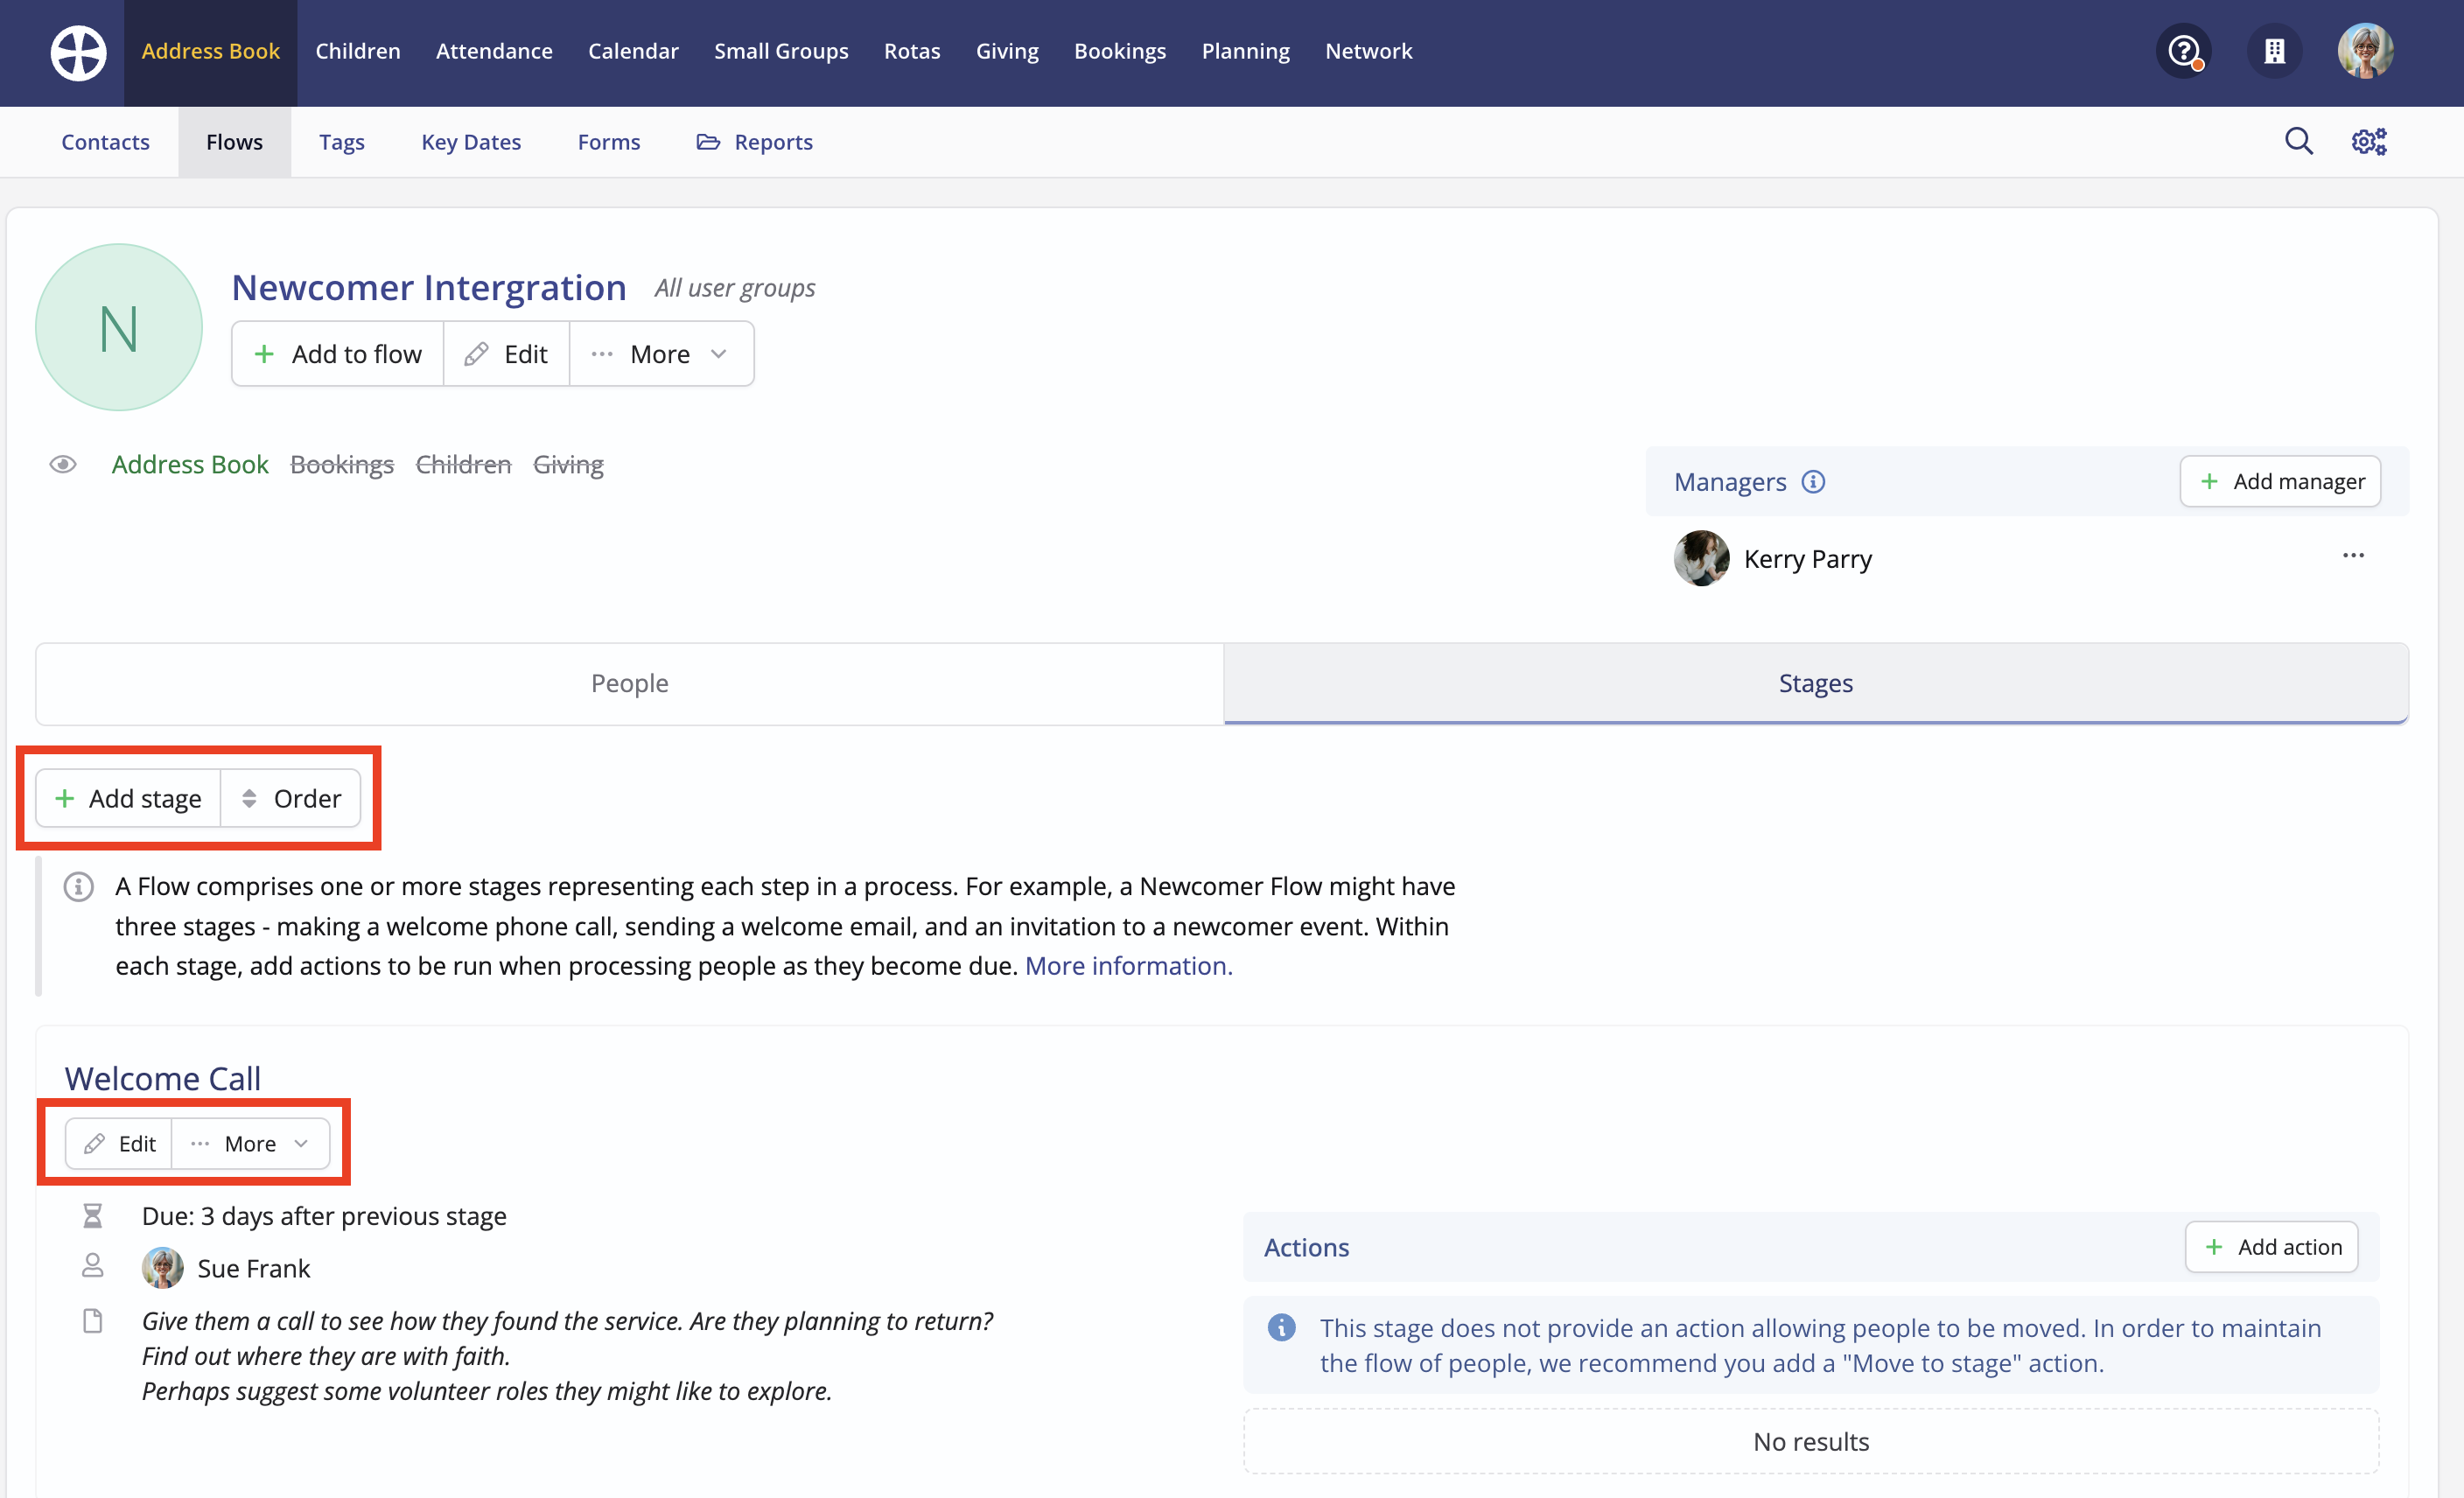
Task: Toggle Bookings module visibility
Action: pos(341,464)
